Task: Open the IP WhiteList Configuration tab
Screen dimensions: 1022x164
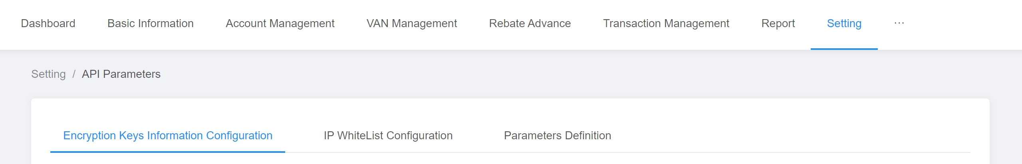Action: (x=388, y=136)
